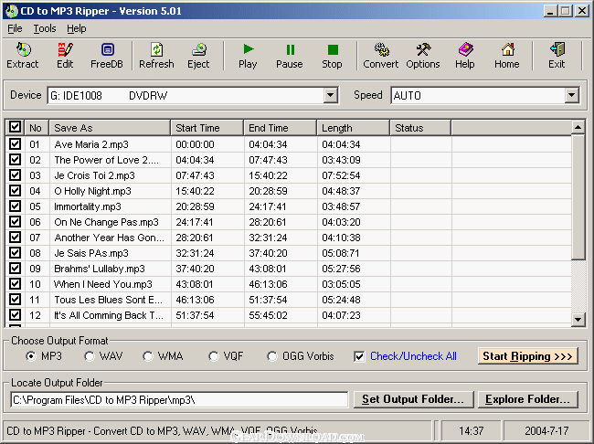Click the Status column header
This screenshot has width=594, height=444.
[x=421, y=128]
